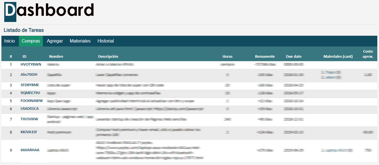
Task: Go to the Agregar tab
Action: pyautogui.click(x=55, y=41)
